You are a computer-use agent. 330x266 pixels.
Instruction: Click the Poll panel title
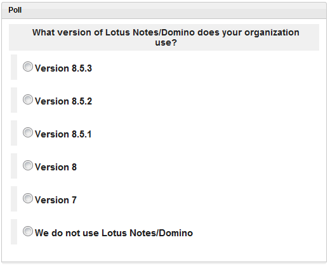tap(15, 10)
